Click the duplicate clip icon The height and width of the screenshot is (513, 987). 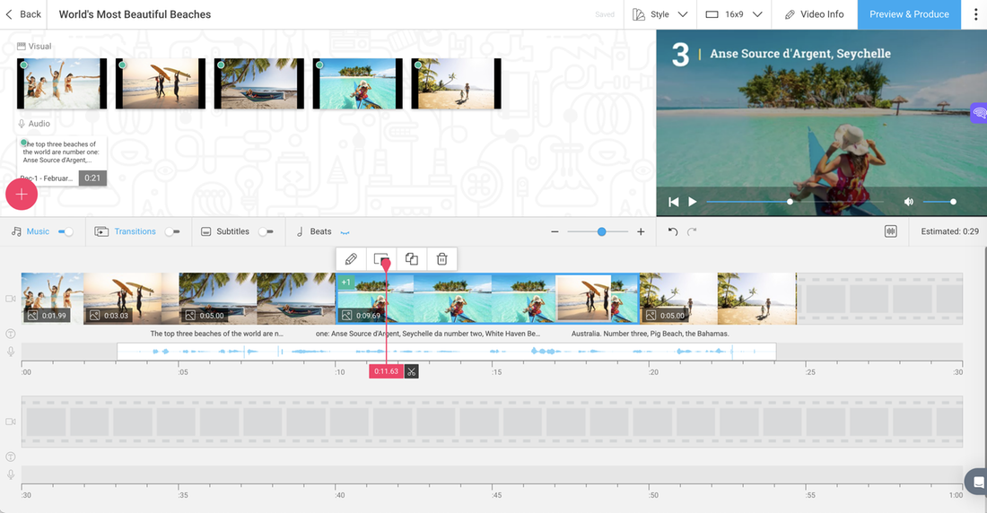pyautogui.click(x=411, y=259)
